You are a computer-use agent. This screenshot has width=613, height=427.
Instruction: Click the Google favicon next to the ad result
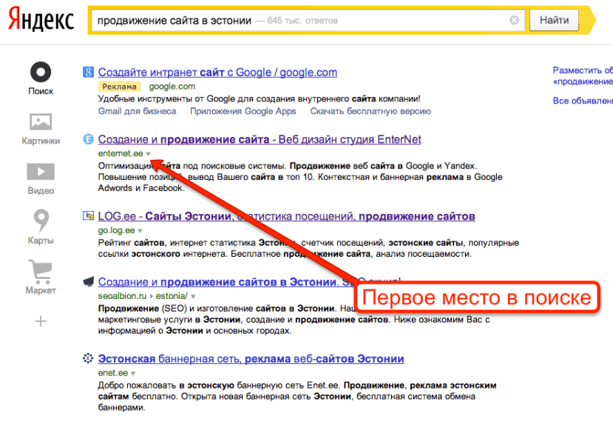(x=88, y=72)
